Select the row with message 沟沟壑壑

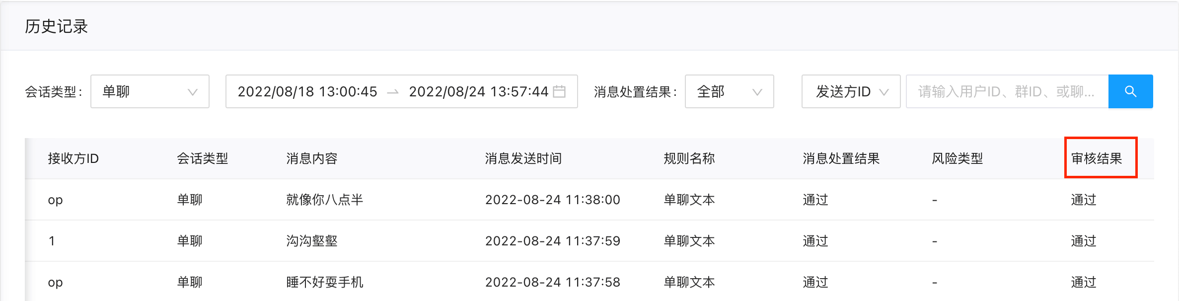pos(589,241)
